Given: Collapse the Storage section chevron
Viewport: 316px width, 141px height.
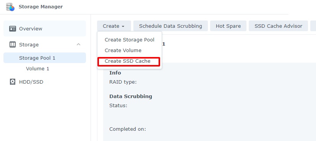Looking at the screenshot, I should coord(79,44).
